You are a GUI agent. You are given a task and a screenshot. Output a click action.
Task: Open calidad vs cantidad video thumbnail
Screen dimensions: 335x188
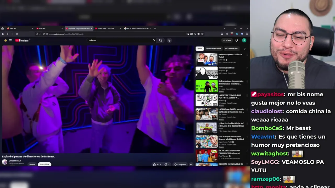click(x=206, y=73)
